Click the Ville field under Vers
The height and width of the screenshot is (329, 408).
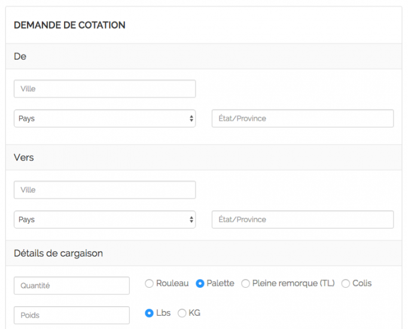click(104, 190)
